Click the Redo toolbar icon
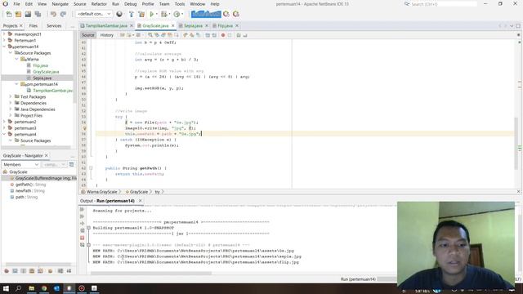Screen dimensions: 523x294 [x=63, y=14]
